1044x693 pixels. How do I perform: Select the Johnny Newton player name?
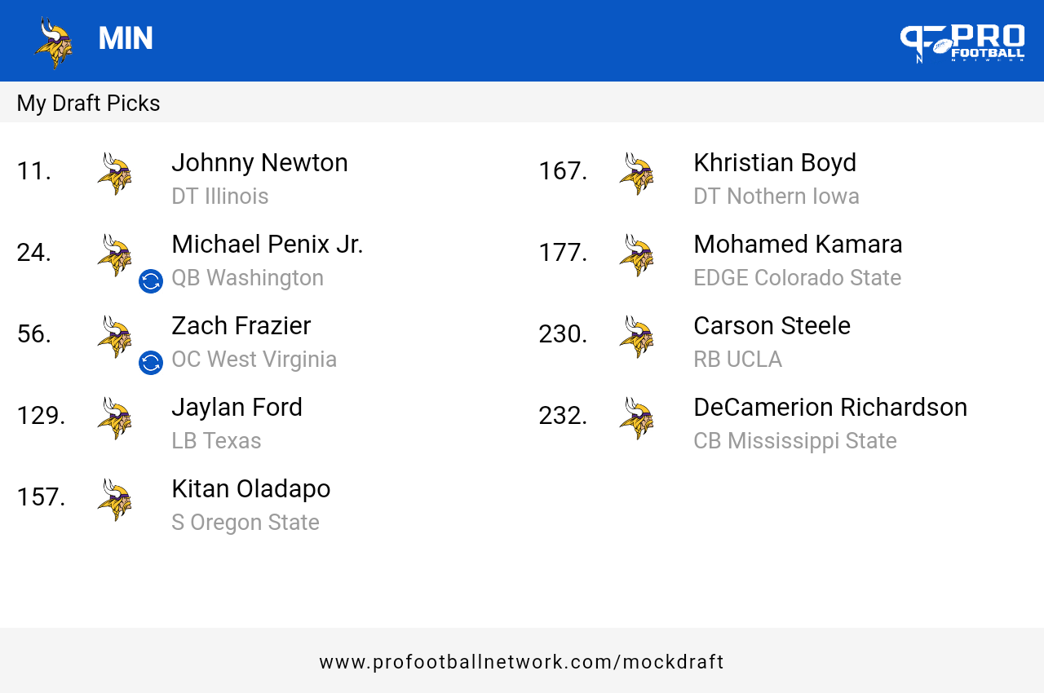tap(259, 163)
